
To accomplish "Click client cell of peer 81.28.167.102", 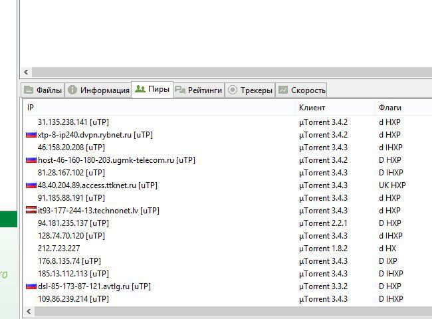I will click(323, 173).
